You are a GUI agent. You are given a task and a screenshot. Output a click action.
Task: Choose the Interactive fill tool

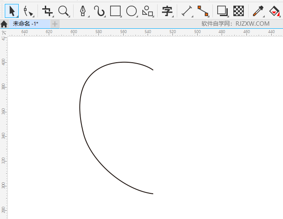(x=274, y=11)
